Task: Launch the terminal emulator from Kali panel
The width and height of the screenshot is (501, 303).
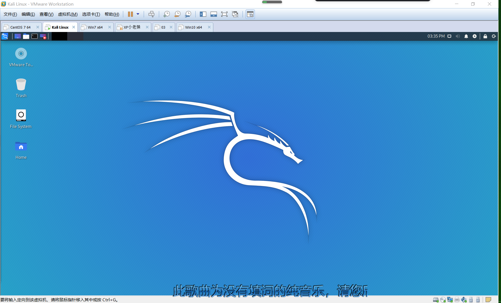Action: coord(35,36)
